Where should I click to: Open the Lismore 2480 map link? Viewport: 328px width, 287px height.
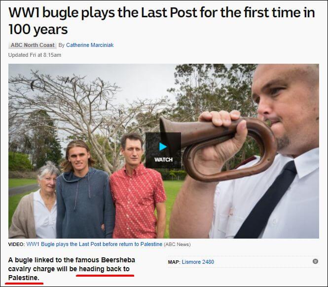198,262
